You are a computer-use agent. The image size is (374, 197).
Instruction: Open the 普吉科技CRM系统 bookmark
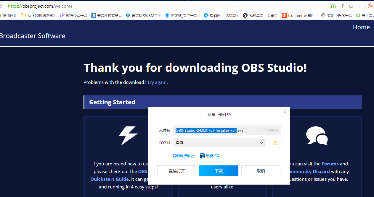tap(143, 16)
